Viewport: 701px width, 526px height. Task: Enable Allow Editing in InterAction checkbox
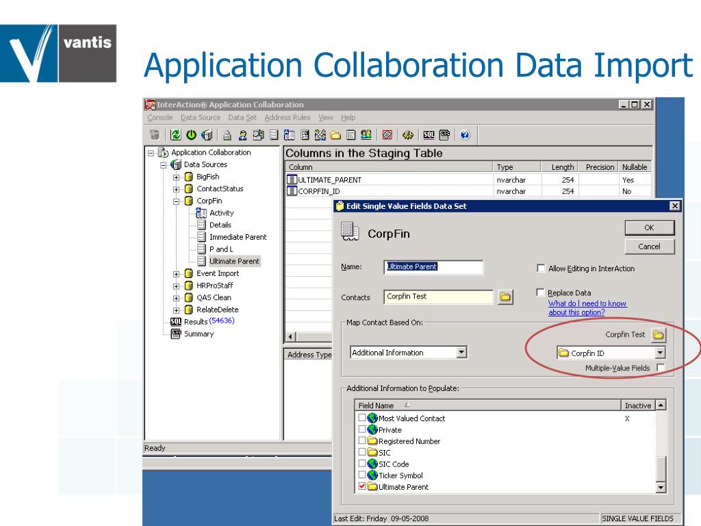(x=541, y=268)
